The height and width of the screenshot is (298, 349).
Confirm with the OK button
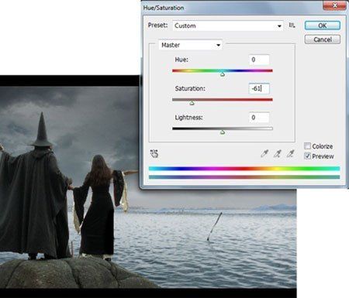coord(323,26)
